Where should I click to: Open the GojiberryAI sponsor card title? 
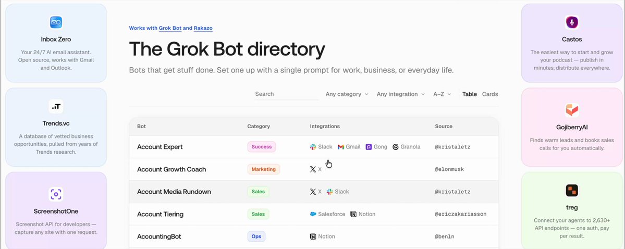pos(572,128)
